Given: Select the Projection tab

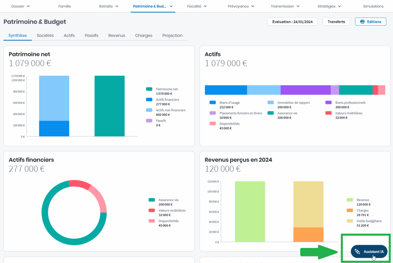Looking at the screenshot, I should pos(172,35).
